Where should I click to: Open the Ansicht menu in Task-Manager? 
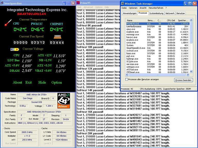point(143,8)
